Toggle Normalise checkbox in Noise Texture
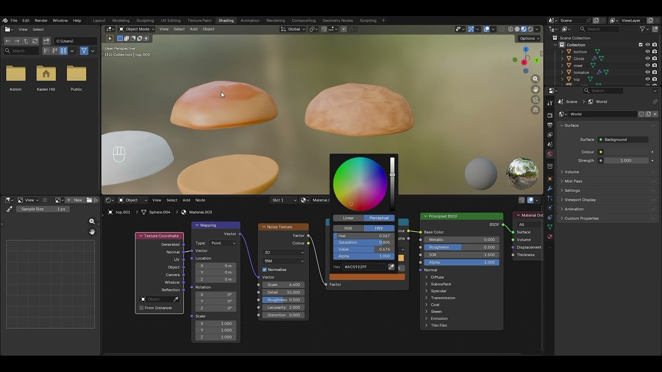This screenshot has height=372, width=662. pyautogui.click(x=264, y=270)
